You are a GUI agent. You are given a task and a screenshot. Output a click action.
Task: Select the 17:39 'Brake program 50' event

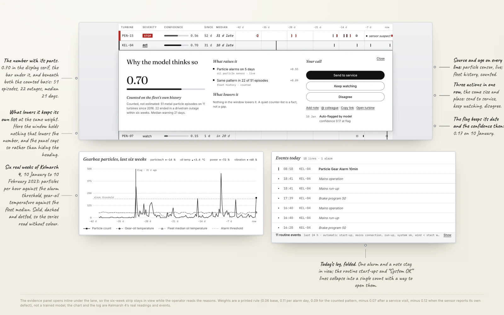coord(364,198)
